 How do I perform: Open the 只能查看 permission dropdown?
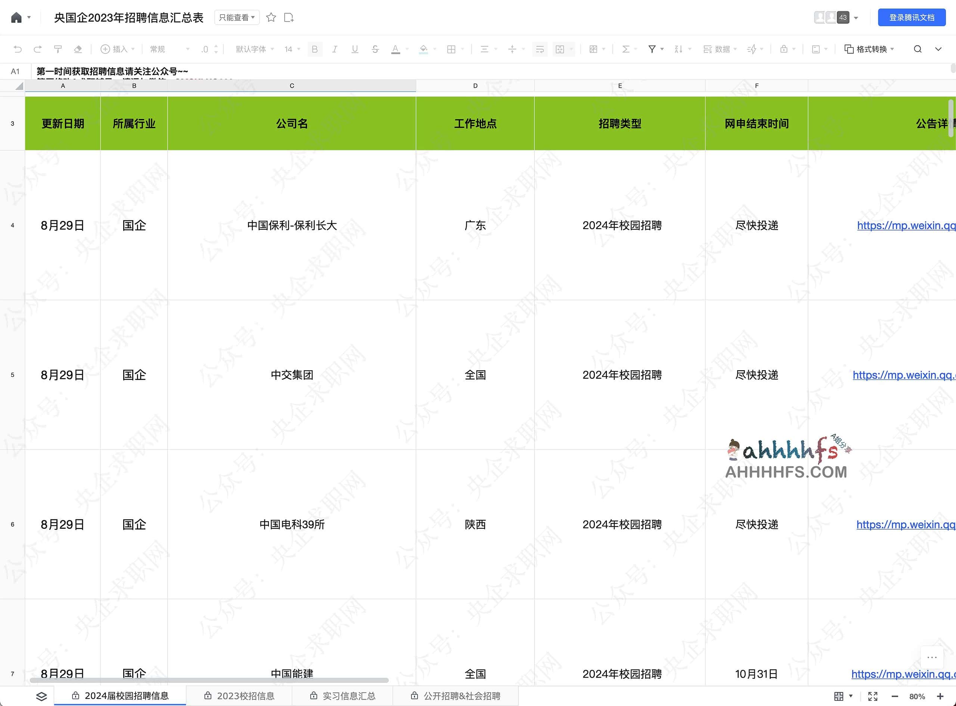click(x=236, y=18)
